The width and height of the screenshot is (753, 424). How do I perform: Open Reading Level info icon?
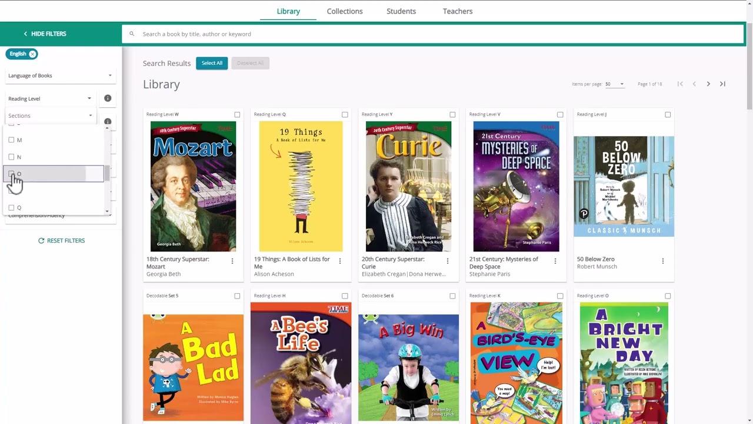pos(108,98)
